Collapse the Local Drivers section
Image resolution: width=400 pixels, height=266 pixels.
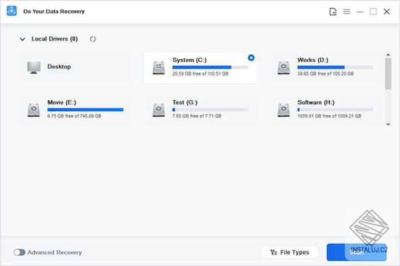click(x=22, y=39)
